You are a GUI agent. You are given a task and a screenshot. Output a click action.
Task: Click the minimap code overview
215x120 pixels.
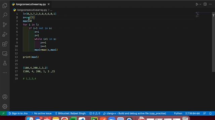[x=197, y=15]
